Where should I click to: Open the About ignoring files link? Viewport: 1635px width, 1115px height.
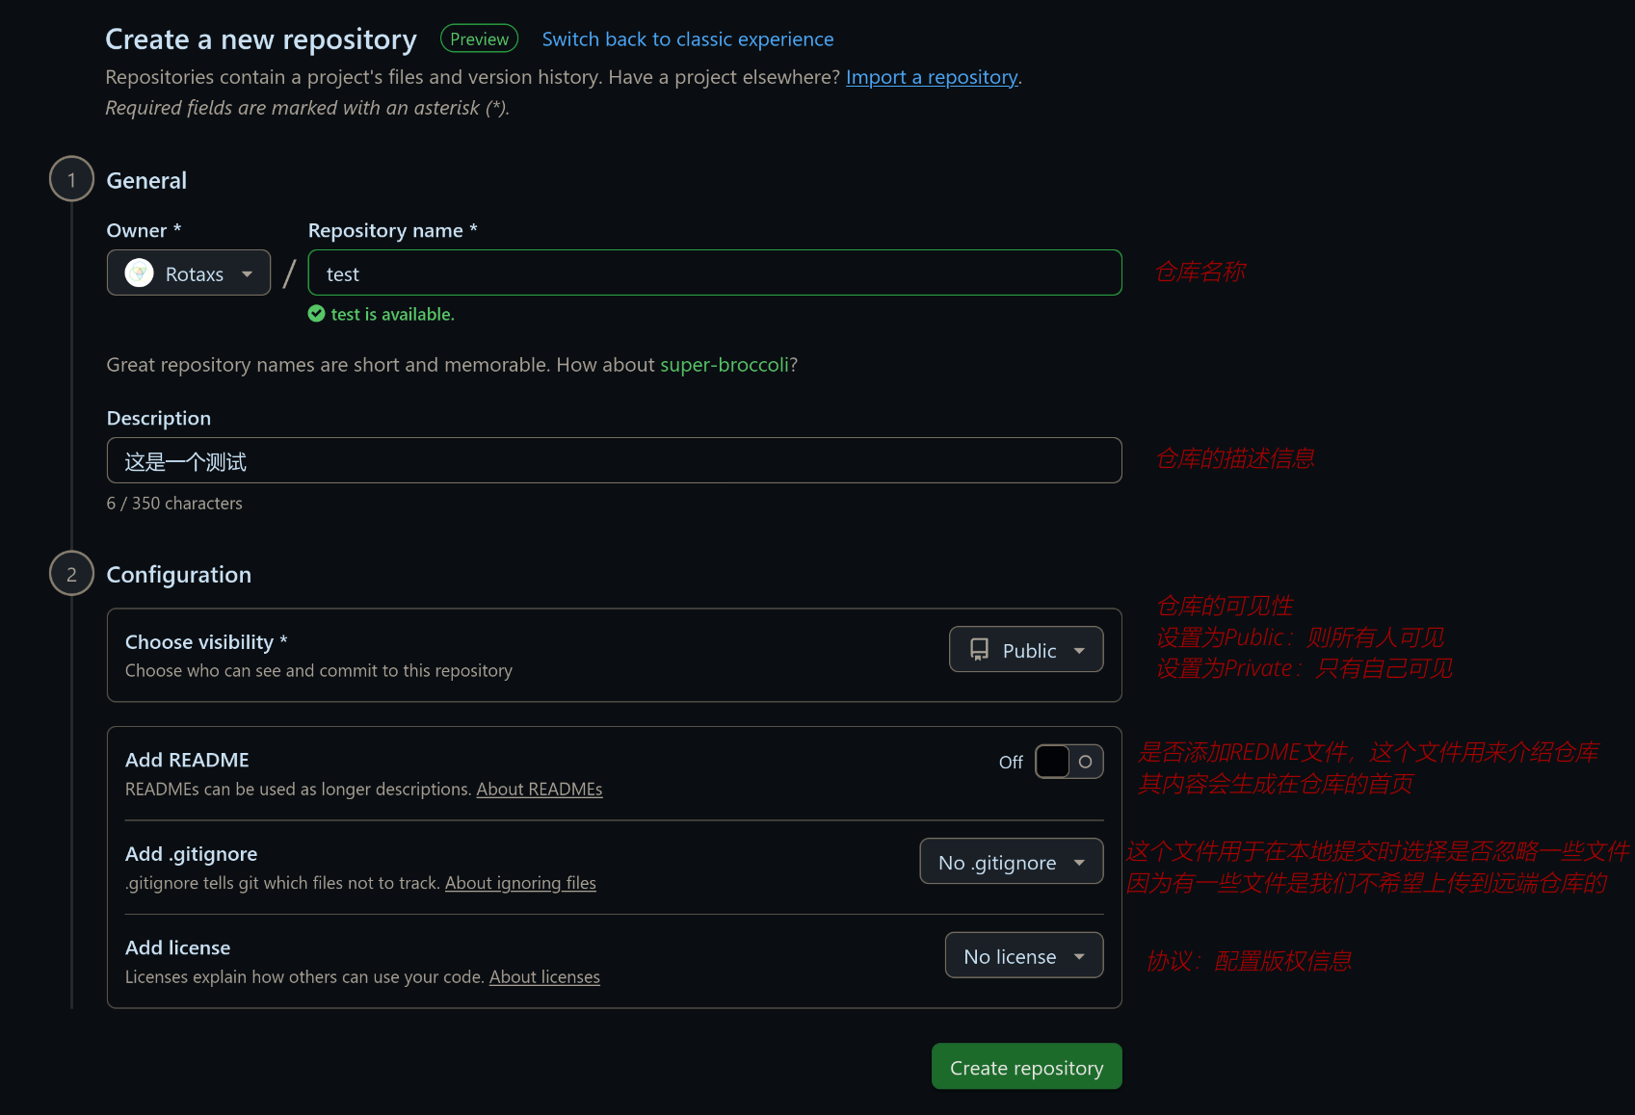click(x=520, y=883)
